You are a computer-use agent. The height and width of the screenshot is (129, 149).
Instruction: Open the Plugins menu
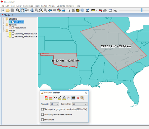tap(52, 6)
